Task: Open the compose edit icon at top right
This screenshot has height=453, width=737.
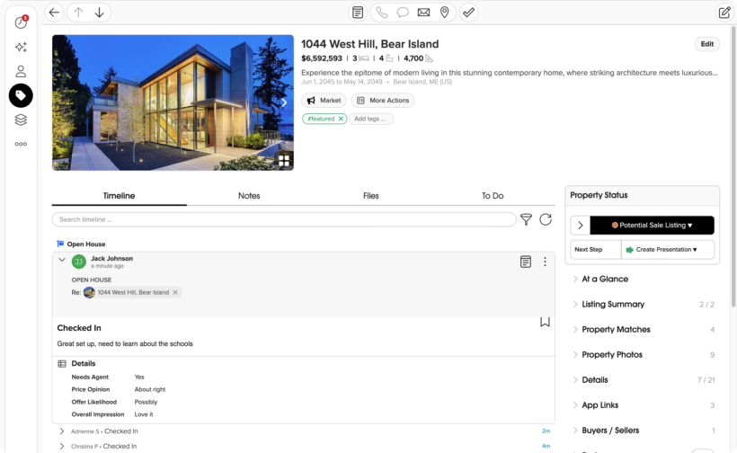Action: pyautogui.click(x=724, y=13)
